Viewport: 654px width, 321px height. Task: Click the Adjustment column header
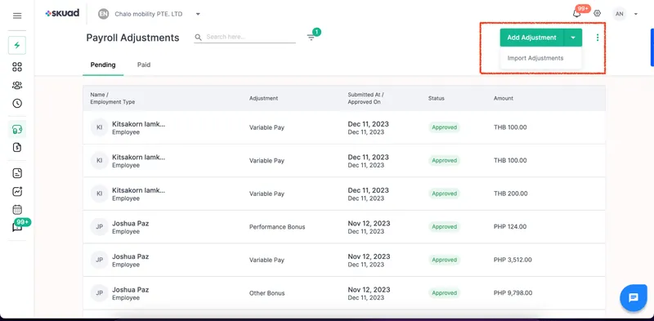(263, 98)
